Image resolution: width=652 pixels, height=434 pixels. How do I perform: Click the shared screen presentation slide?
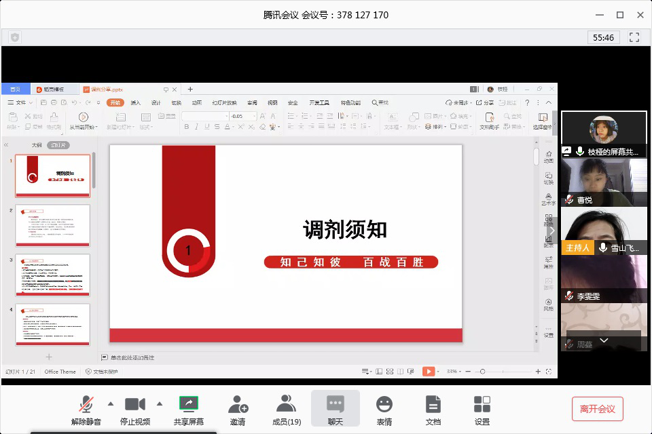(x=285, y=243)
